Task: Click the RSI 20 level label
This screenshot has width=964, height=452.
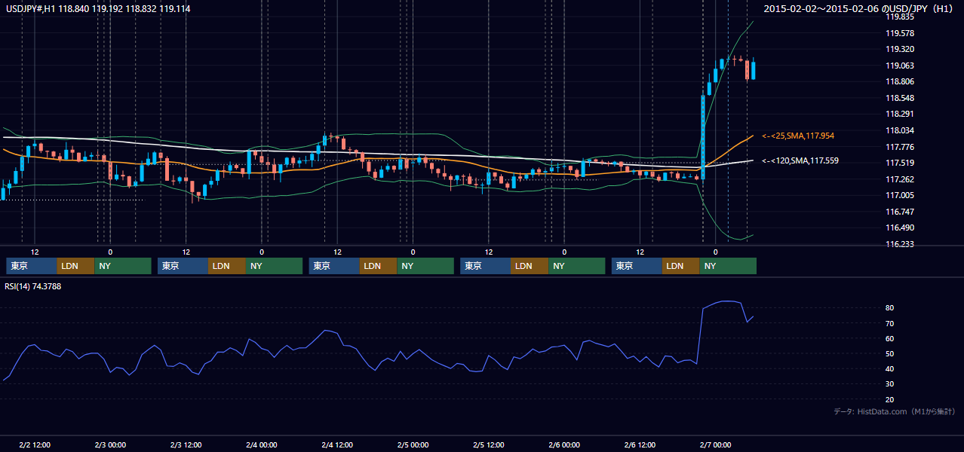Action: 890,399
